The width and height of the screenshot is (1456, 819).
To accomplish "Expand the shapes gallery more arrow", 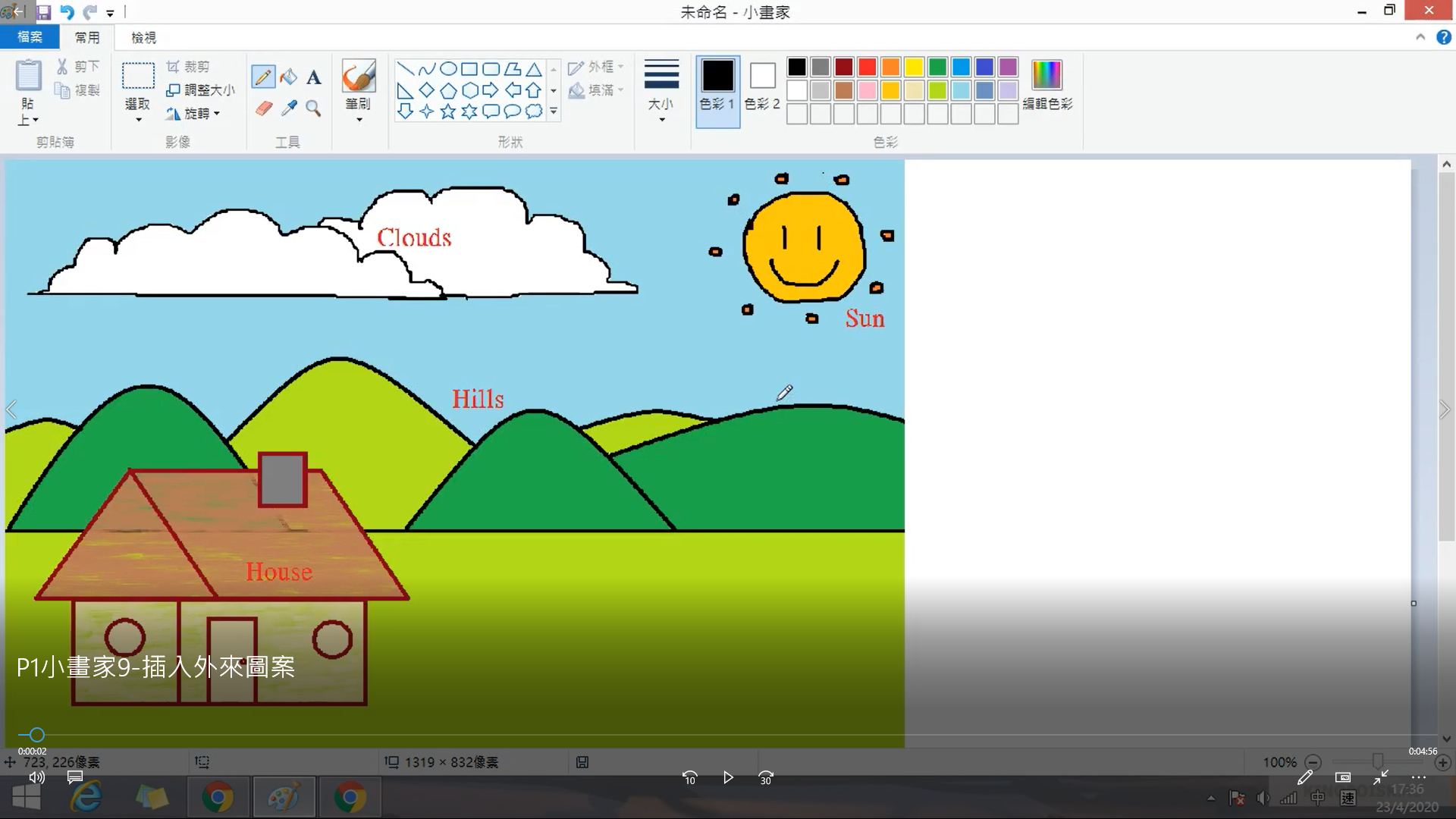I will point(554,111).
